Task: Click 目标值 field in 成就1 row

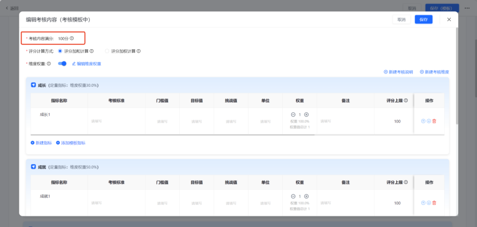Action: pyautogui.click(x=196, y=203)
